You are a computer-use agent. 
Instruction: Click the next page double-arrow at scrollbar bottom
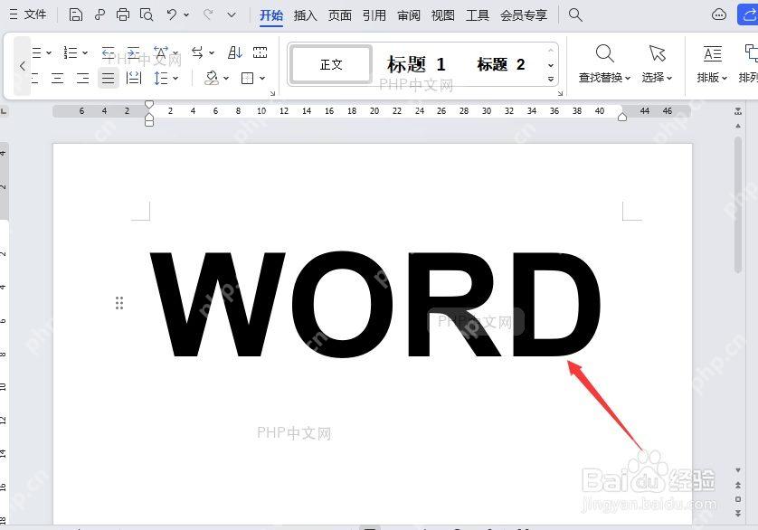pos(738,513)
